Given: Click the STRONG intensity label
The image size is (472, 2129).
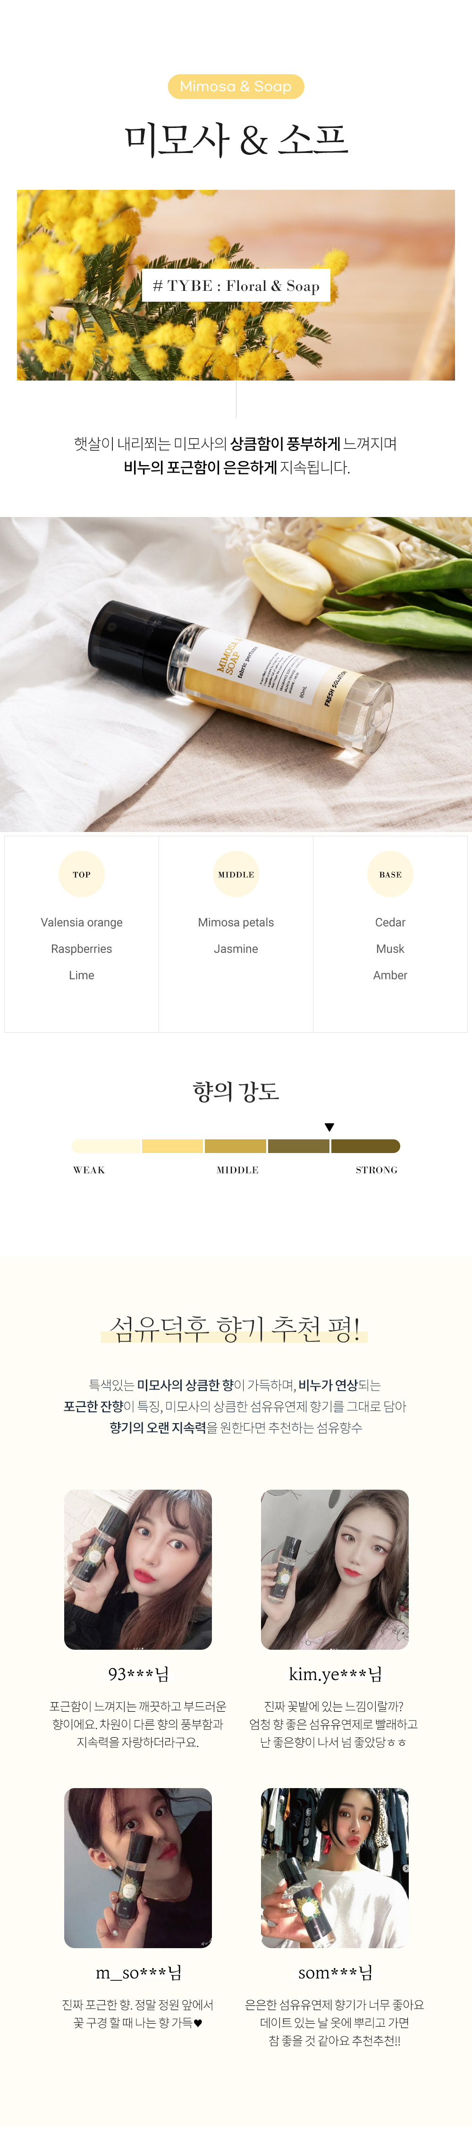Looking at the screenshot, I should coord(376,1171).
